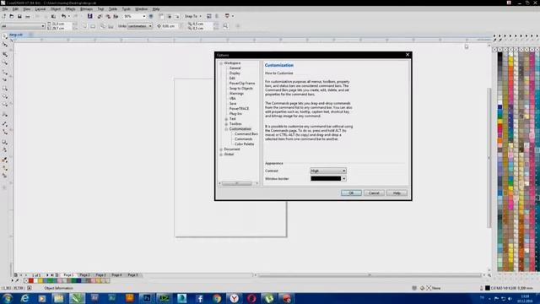This screenshot has width=540, height=304.
Task: Open the Units dropdown
Action: coord(150,26)
